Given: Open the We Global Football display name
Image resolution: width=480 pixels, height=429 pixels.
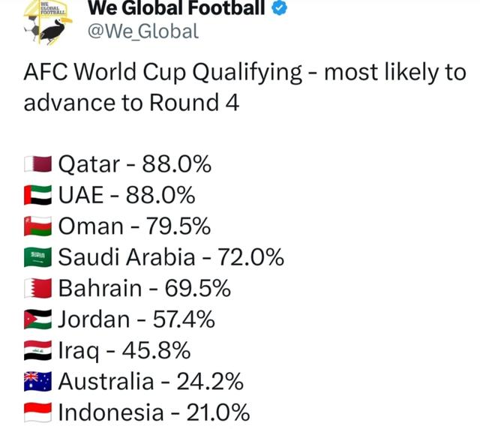Looking at the screenshot, I should (177, 8).
